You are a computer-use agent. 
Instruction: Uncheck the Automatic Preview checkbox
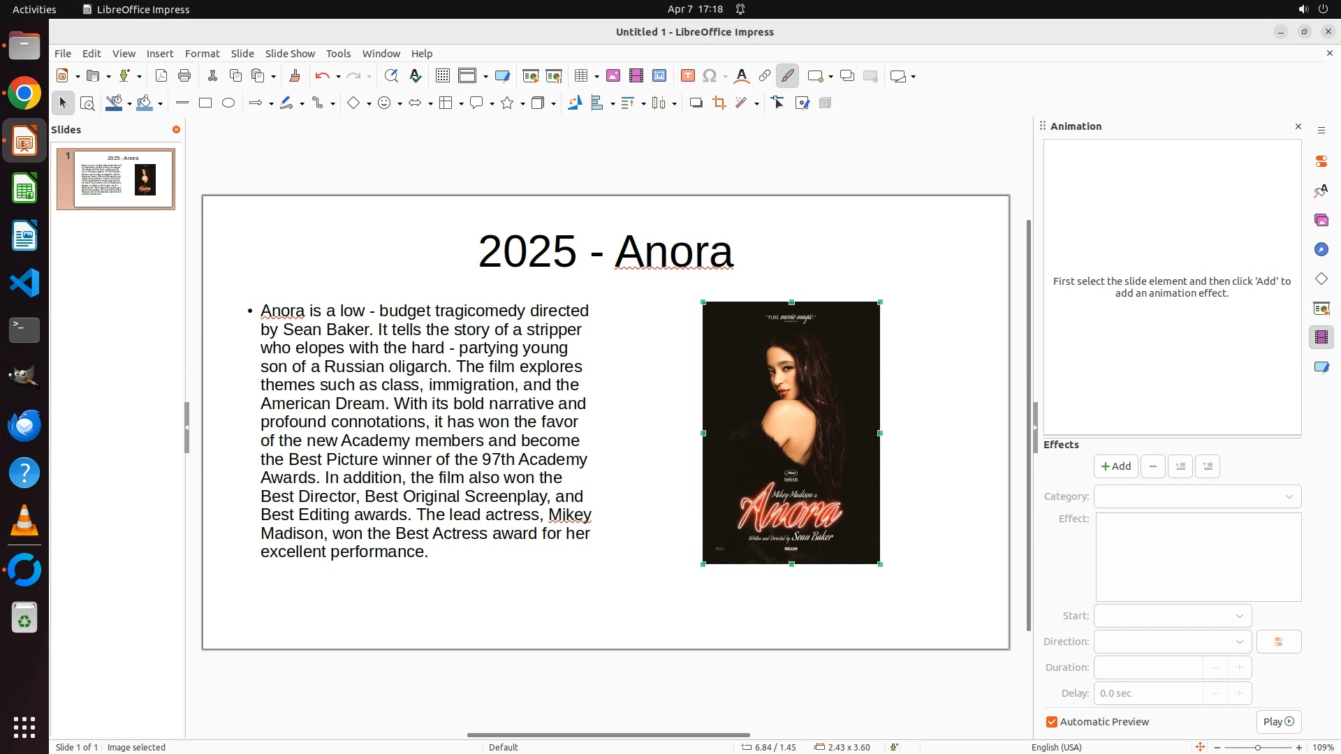(x=1052, y=722)
